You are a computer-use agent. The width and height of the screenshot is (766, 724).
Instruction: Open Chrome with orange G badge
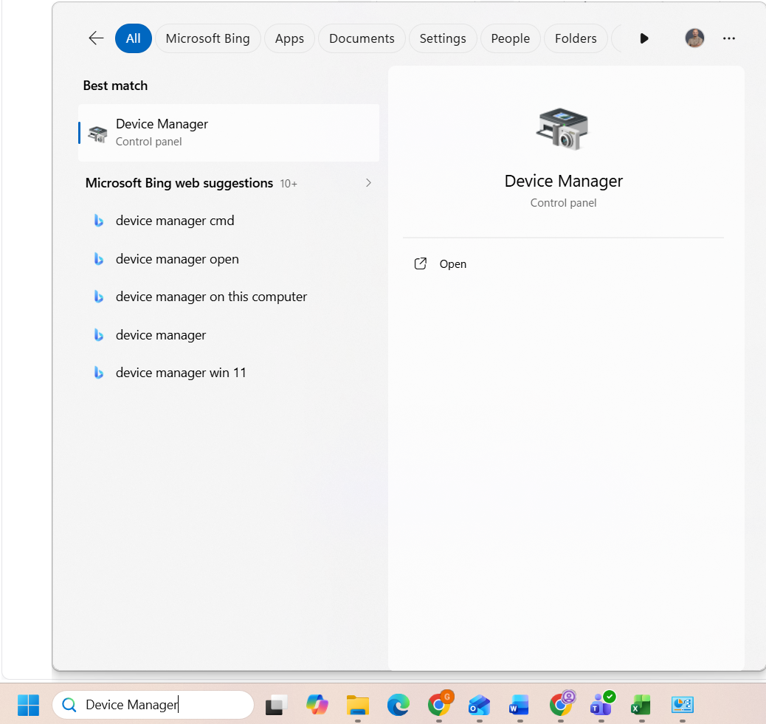(x=439, y=704)
